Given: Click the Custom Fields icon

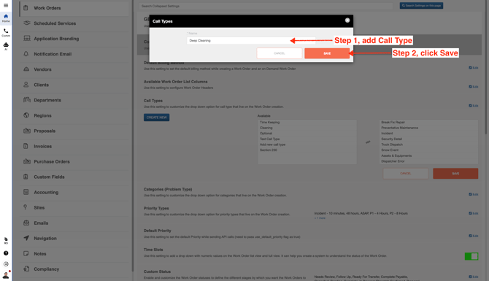Looking at the screenshot, I should click(x=26, y=177).
